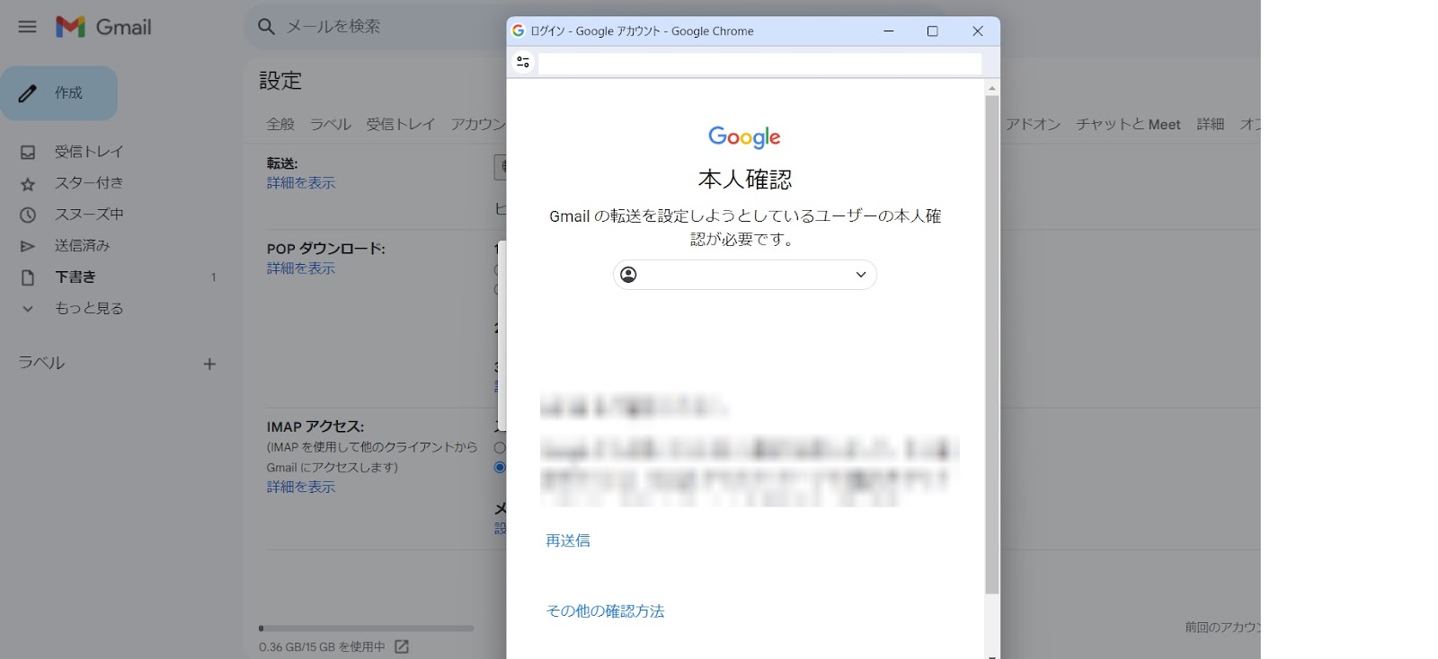Viewport: 1438px width, 659px height.
Task: Open the Gmail main menu hamburger icon
Action: (28, 27)
